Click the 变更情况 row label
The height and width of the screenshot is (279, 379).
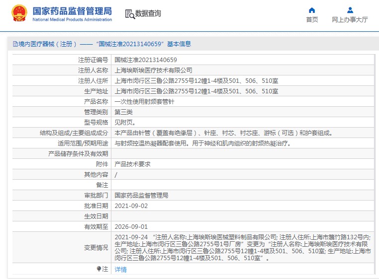pyautogui.click(x=96, y=248)
